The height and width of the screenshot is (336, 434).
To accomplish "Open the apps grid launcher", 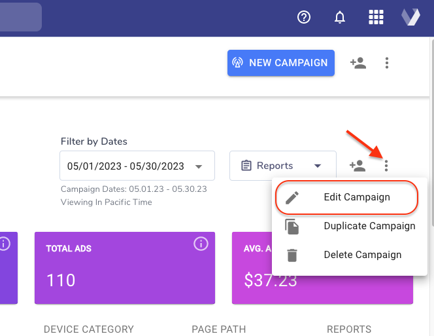I will [376, 18].
